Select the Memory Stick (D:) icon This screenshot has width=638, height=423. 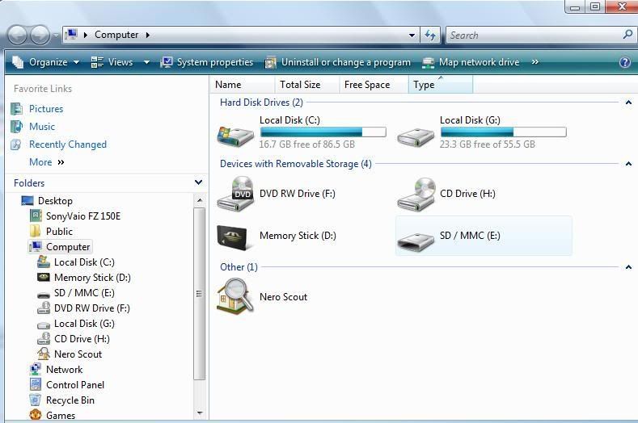(x=235, y=237)
